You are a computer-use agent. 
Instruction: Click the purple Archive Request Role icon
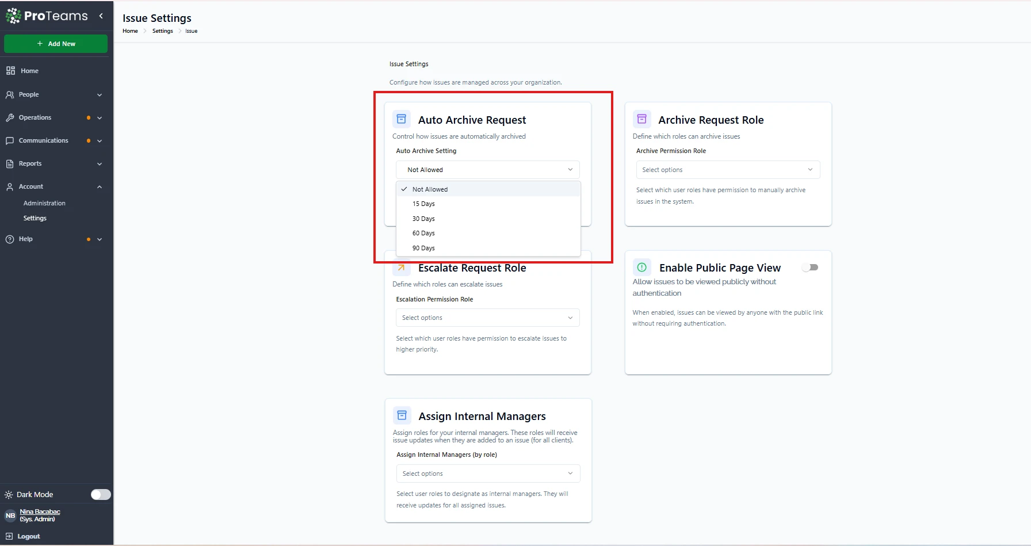[x=641, y=119]
